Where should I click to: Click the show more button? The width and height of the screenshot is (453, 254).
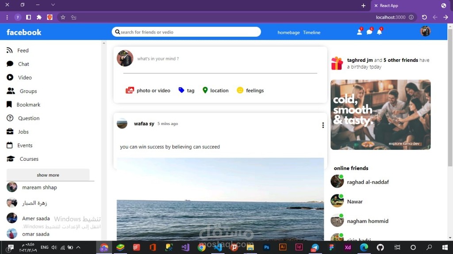point(48,175)
